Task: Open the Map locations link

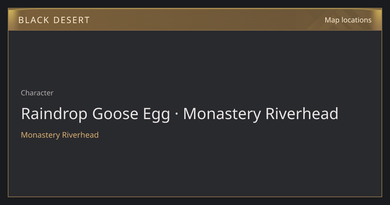Action: [x=348, y=20]
